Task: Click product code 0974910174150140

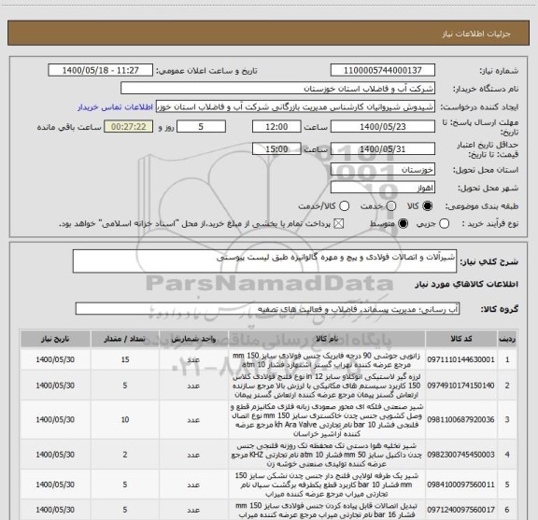Action: (x=460, y=386)
